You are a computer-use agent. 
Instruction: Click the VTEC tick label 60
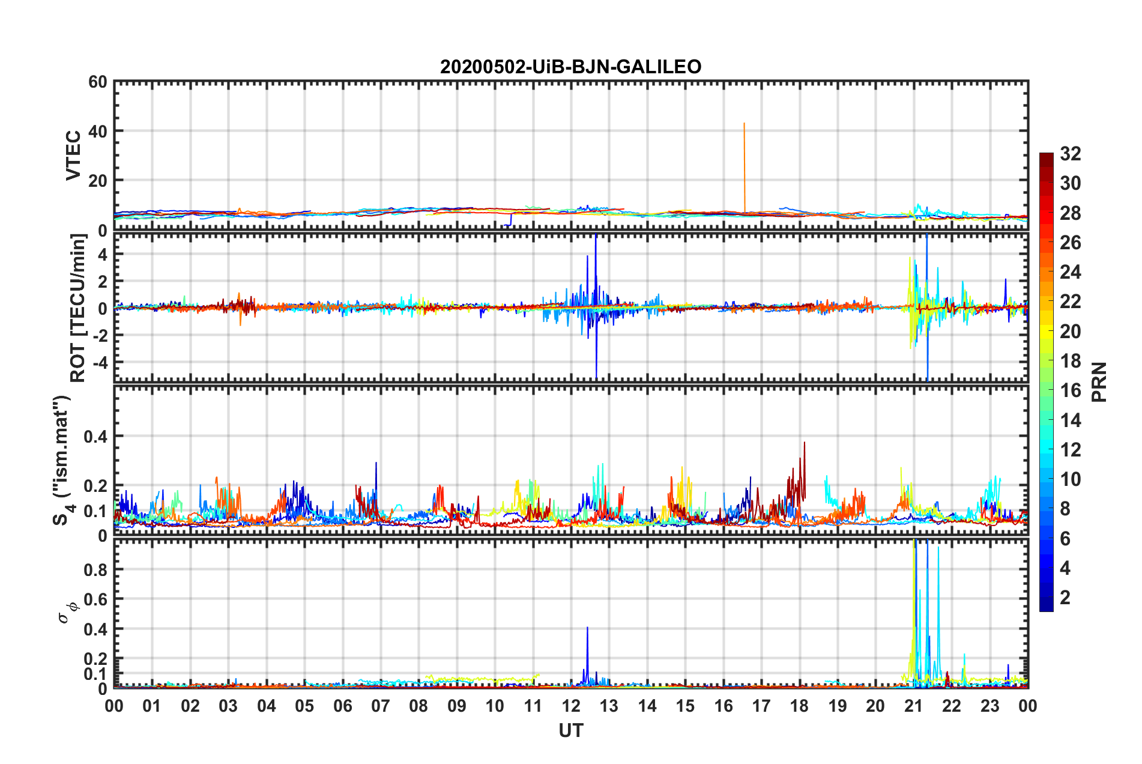(98, 82)
